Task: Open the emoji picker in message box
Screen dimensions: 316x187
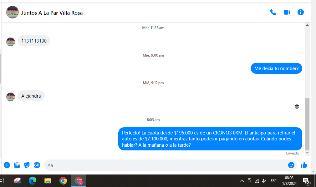Action: [x=291, y=165]
